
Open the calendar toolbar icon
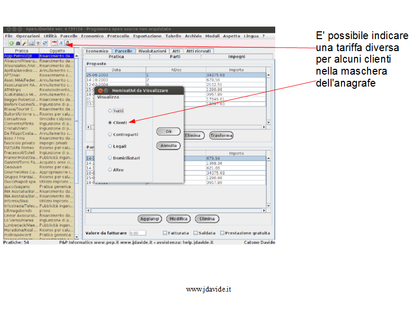click(54, 43)
